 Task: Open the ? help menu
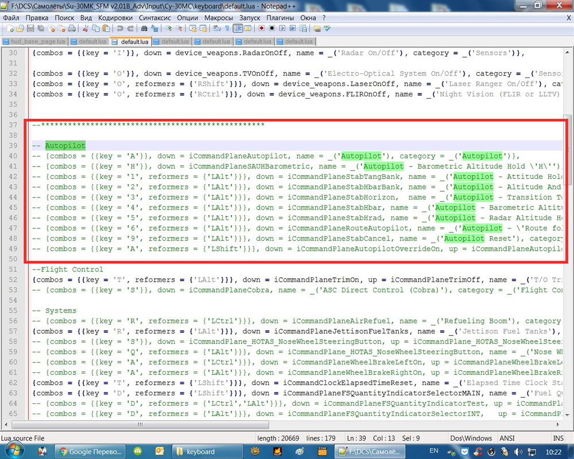(324, 18)
